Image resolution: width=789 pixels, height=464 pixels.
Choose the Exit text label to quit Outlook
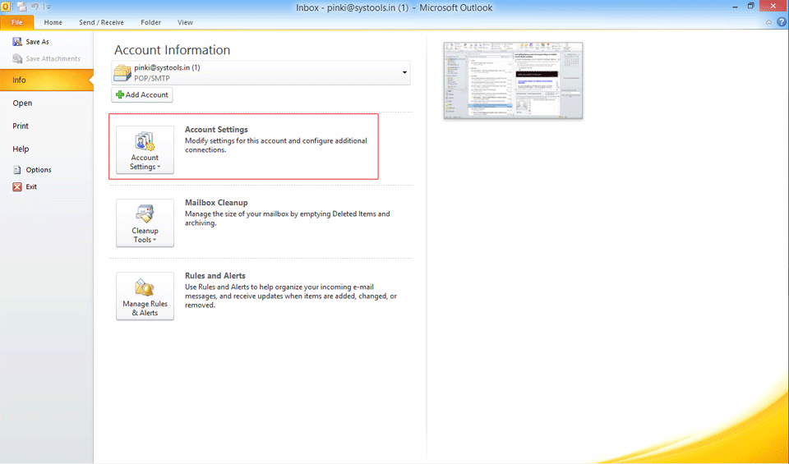[x=31, y=186]
